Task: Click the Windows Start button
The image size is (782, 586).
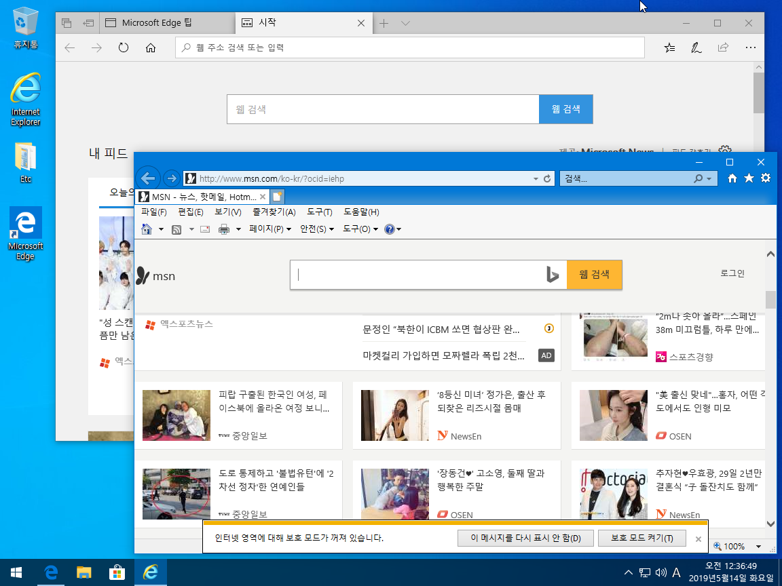Action: (16, 572)
